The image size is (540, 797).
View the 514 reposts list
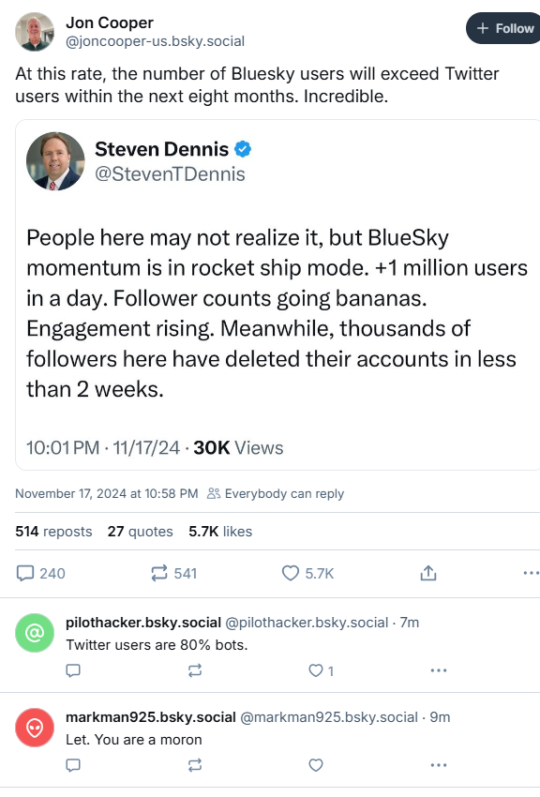pos(53,532)
